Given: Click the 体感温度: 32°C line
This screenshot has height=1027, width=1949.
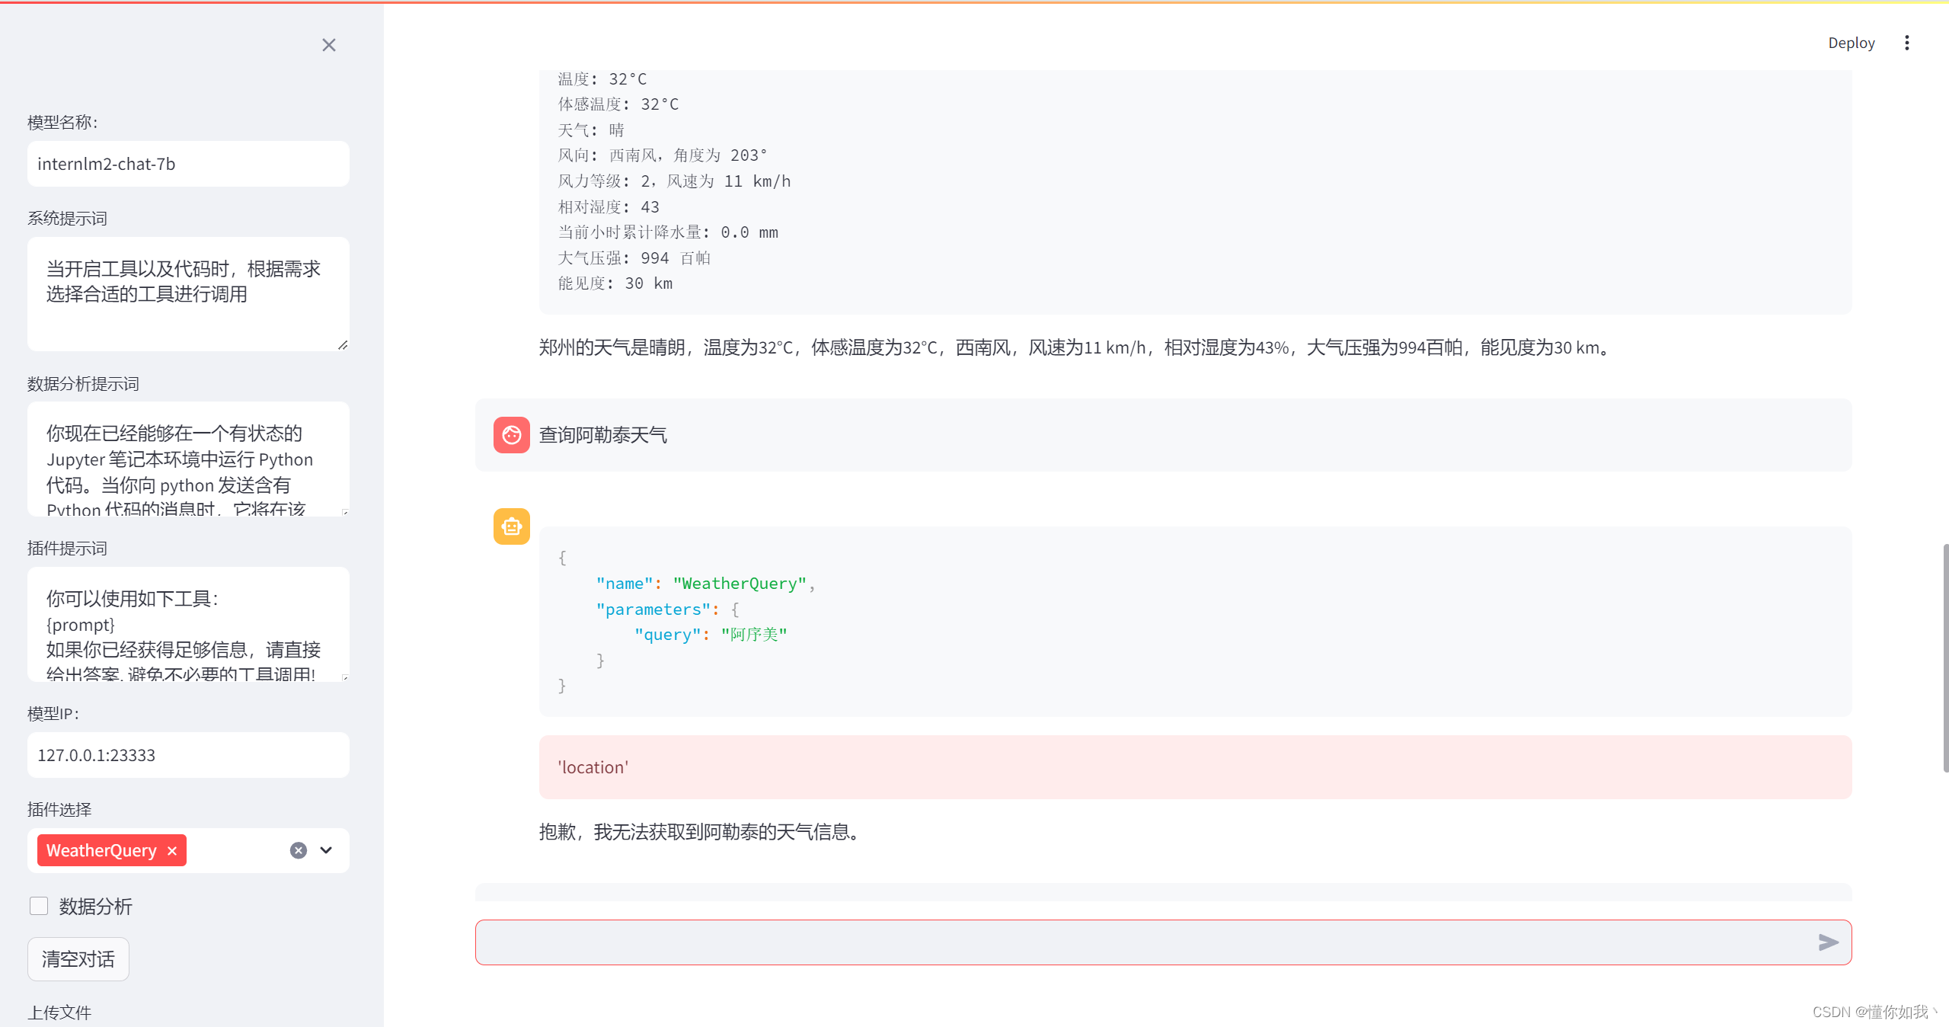Looking at the screenshot, I should pos(618,104).
